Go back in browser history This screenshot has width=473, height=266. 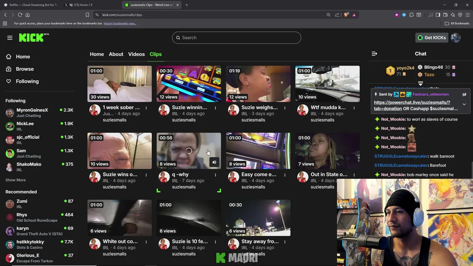5,15
